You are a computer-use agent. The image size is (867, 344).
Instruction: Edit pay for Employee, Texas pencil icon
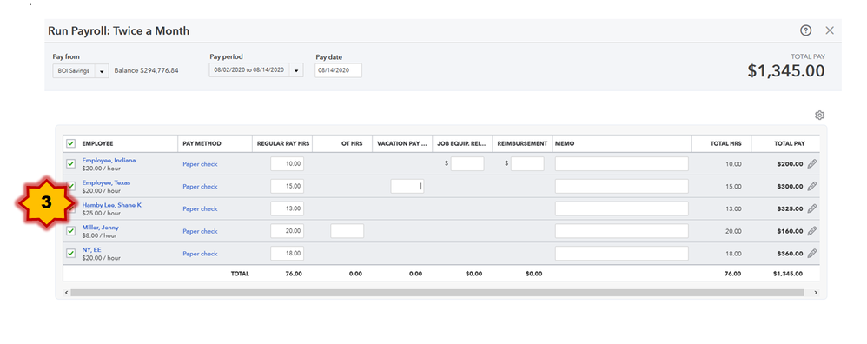(x=811, y=187)
